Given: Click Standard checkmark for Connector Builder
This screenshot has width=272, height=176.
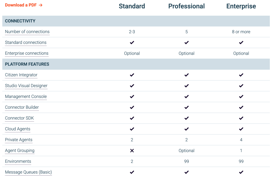Looking at the screenshot, I should point(132,107).
